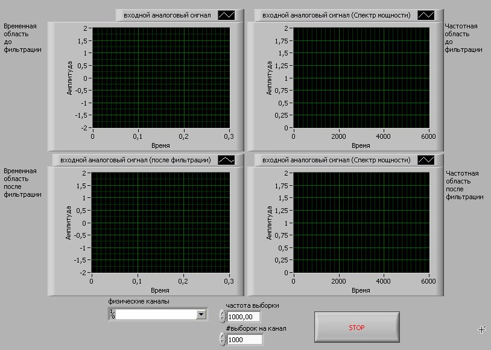
Task: Click the '#выборок на канал' label
Action: click(256, 328)
